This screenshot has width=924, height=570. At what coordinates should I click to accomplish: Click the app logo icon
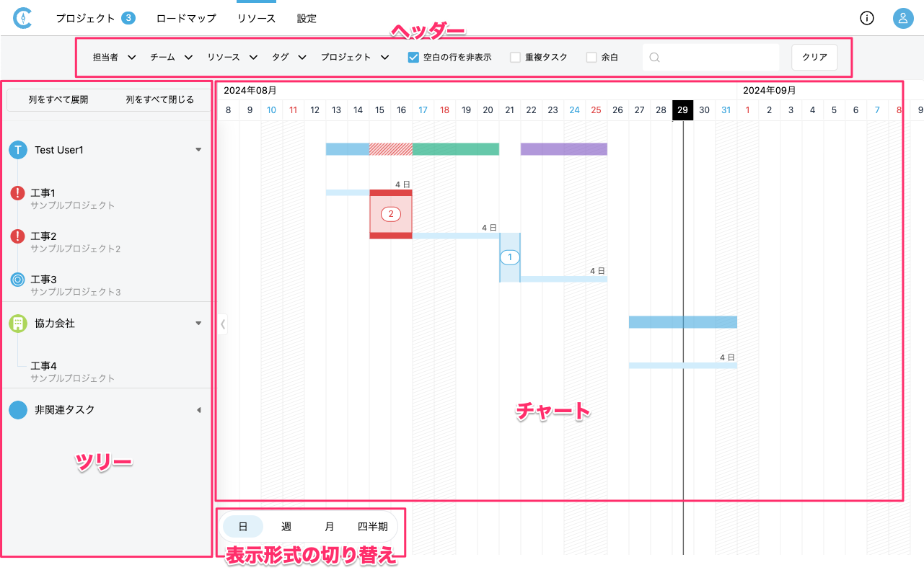23,19
